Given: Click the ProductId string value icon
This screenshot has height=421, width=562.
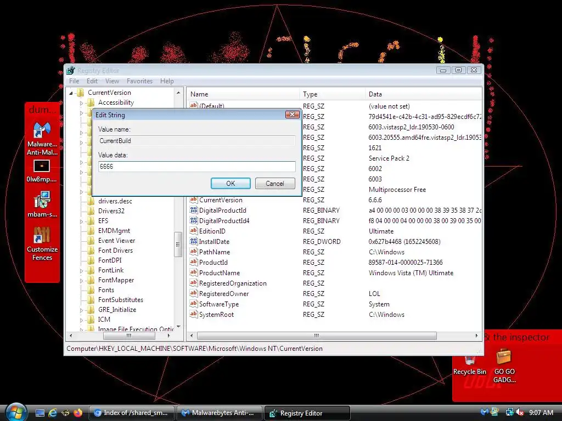Looking at the screenshot, I should pos(194,262).
